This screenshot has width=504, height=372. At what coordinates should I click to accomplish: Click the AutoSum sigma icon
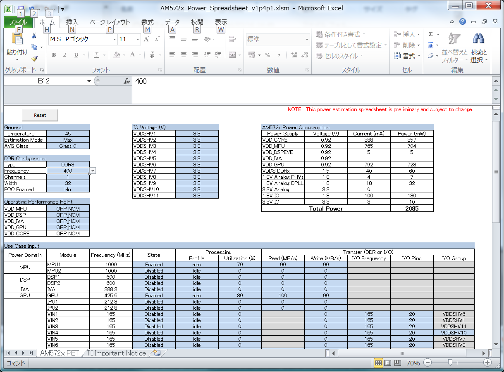tap(430, 34)
